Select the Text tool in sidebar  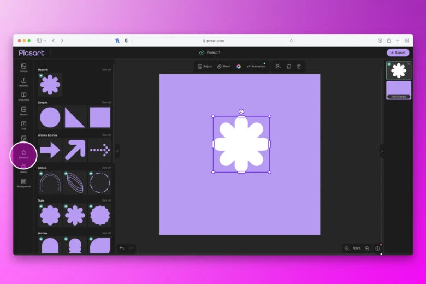(x=23, y=125)
